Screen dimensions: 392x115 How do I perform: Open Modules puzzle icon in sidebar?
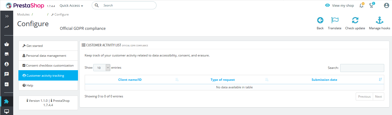7,101
